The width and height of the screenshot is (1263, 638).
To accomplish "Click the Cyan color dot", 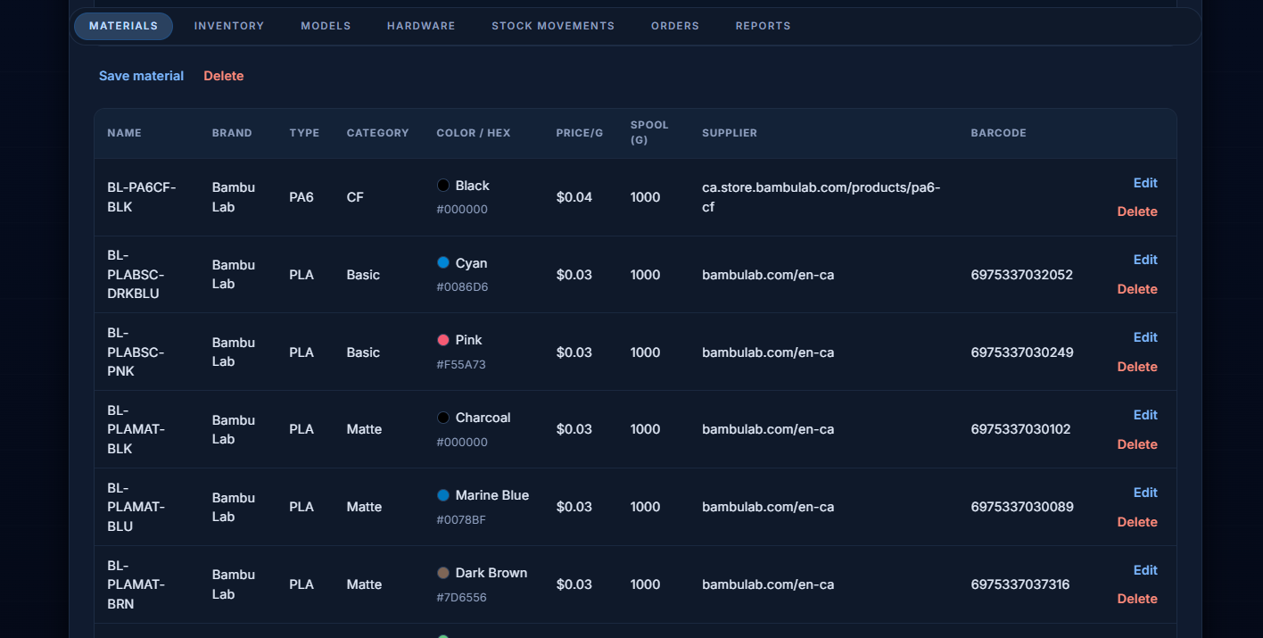I will click(x=443, y=263).
